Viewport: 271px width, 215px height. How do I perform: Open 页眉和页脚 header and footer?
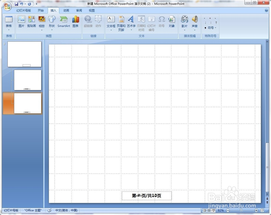pos(121,23)
